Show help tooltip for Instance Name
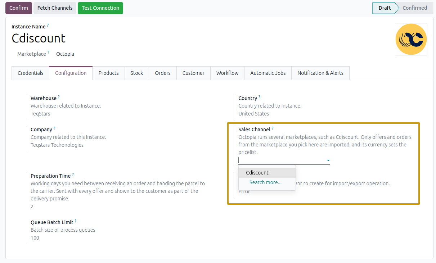 [48, 25]
